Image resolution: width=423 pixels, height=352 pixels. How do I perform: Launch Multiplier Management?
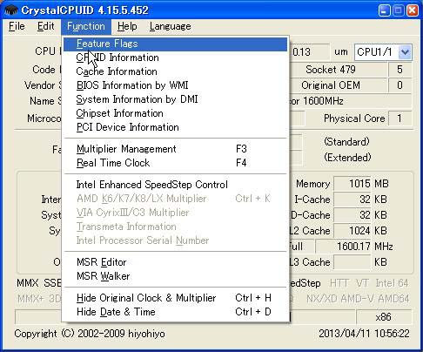click(x=175, y=149)
